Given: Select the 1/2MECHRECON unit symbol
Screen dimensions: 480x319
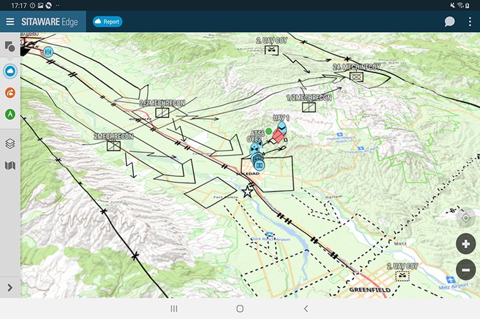Looking at the screenshot, I should 309,107.
